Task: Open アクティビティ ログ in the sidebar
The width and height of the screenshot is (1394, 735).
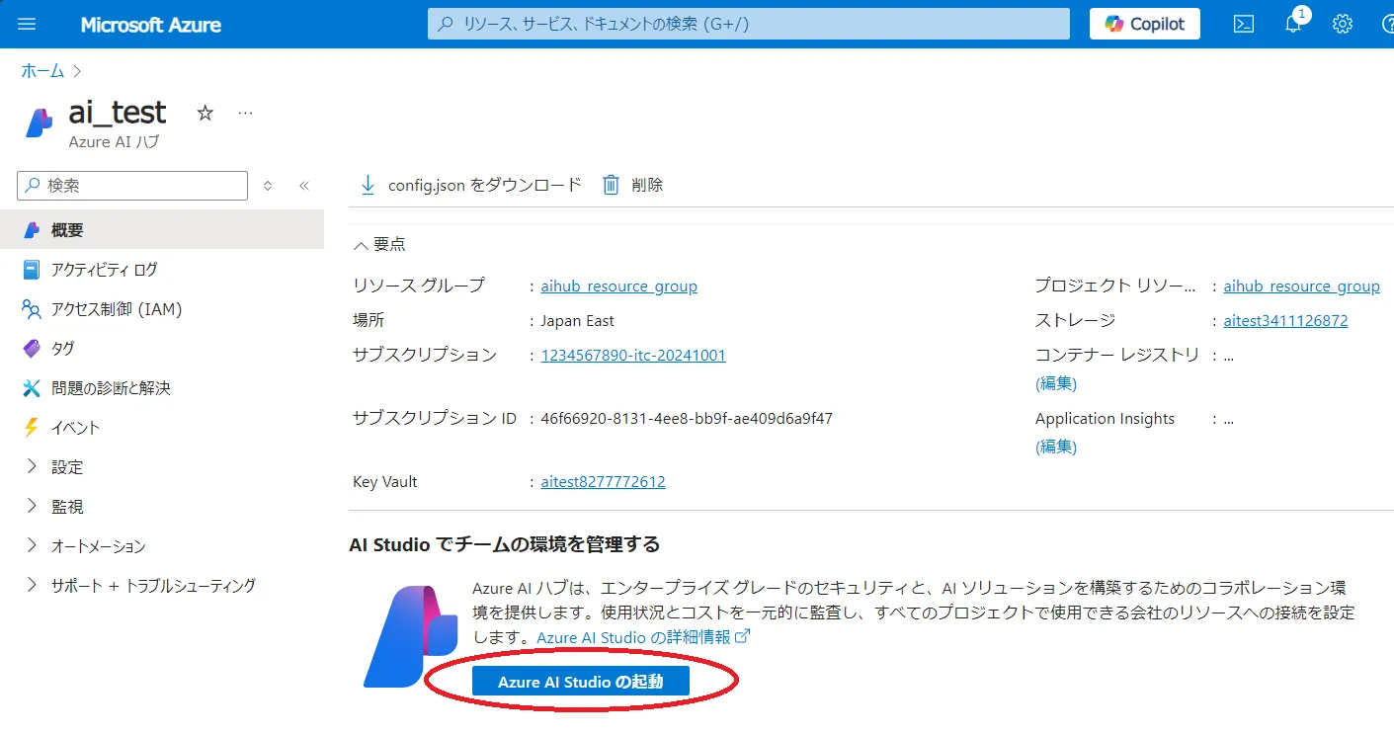Action: (104, 270)
